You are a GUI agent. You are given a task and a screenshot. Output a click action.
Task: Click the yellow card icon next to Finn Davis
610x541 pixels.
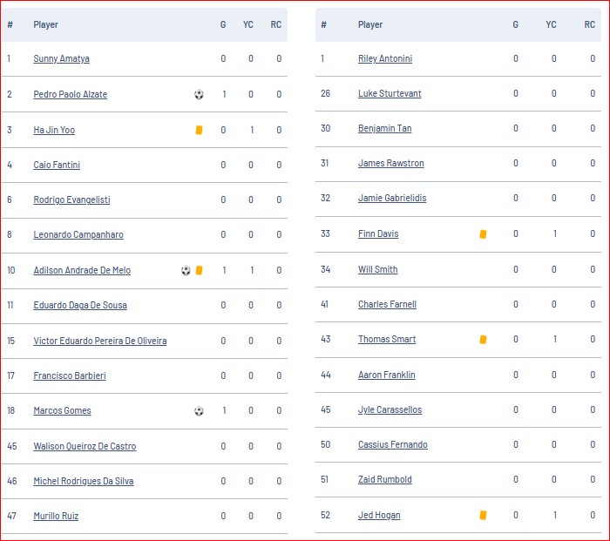coord(483,234)
